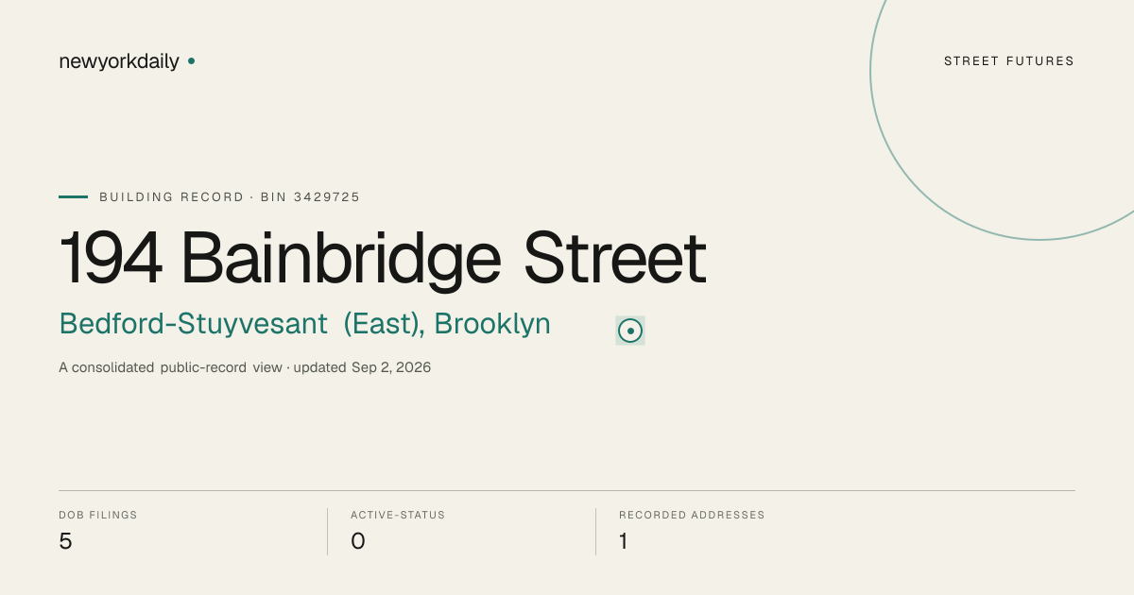This screenshot has height=595, width=1134.
Task: Click the 194 Bainbridge Street heading
Action: [383, 258]
